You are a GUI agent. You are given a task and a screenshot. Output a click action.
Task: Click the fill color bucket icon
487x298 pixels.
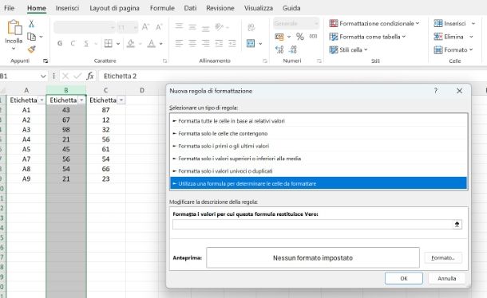tap(131, 43)
